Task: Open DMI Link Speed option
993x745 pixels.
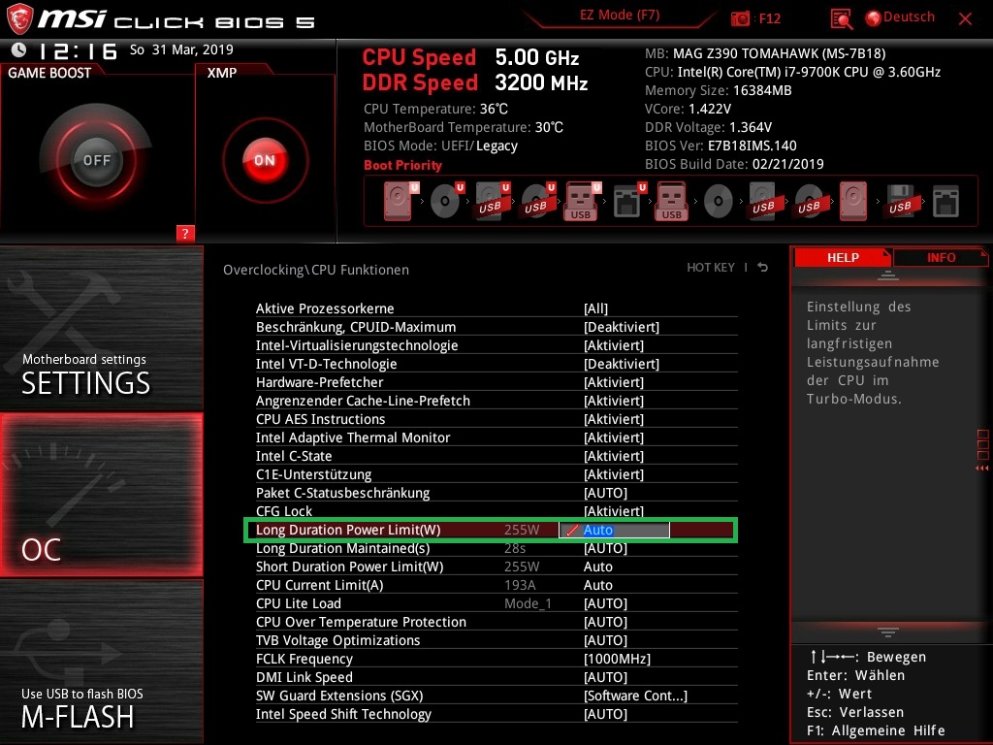Action: point(496,676)
